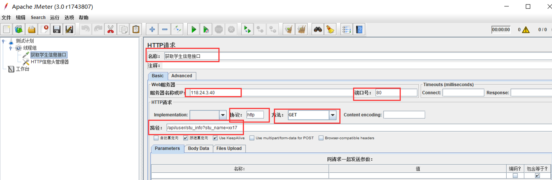Expand all nodes with plus icon
Image resolution: width=552 pixels, height=180 pixels.
tap(152, 29)
